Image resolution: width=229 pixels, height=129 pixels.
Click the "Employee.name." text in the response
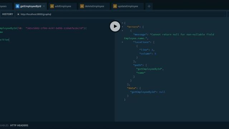click(x=135, y=38)
